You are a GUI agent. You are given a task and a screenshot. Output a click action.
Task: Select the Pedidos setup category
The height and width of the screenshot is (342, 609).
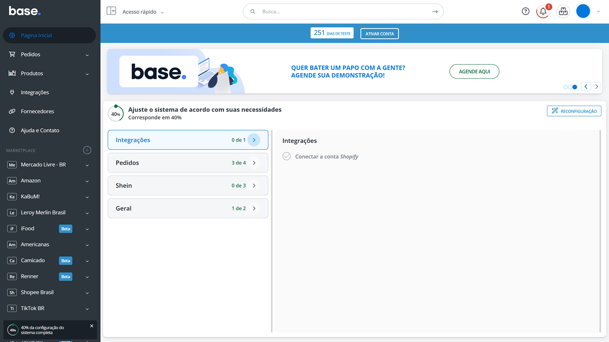coord(188,163)
